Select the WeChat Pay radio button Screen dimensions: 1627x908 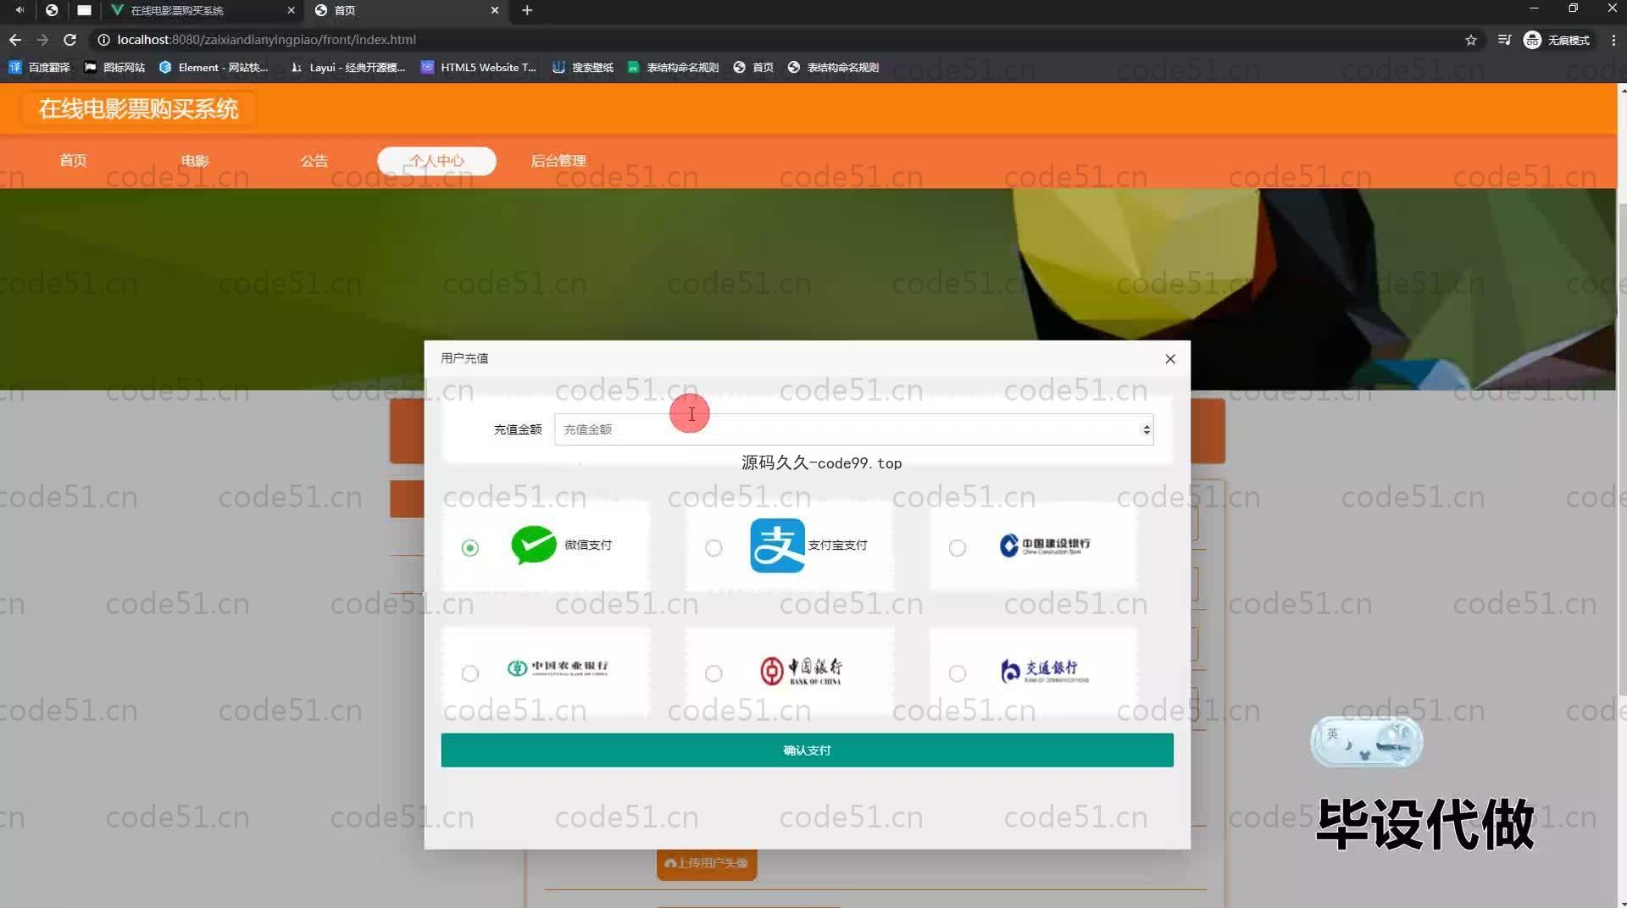click(x=470, y=548)
